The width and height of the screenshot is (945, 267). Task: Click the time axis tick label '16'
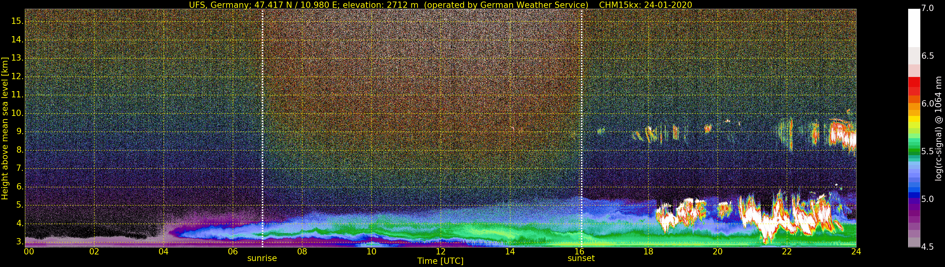(579, 252)
